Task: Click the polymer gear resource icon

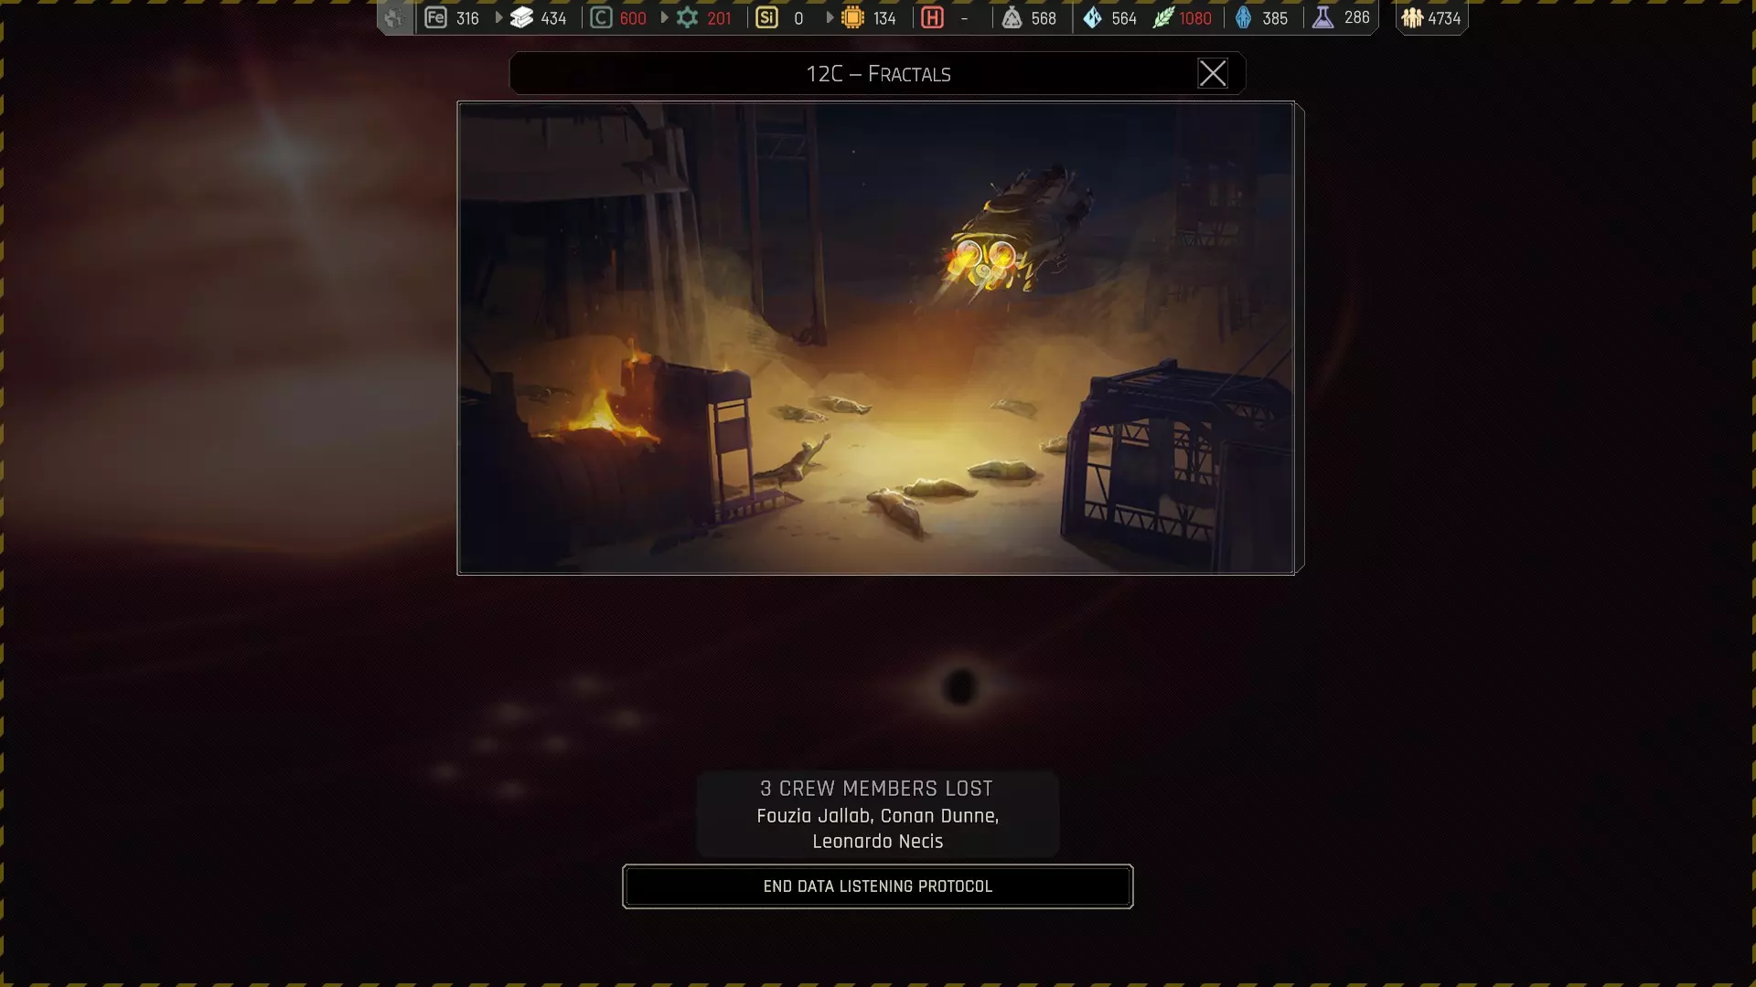Action: coord(687,17)
